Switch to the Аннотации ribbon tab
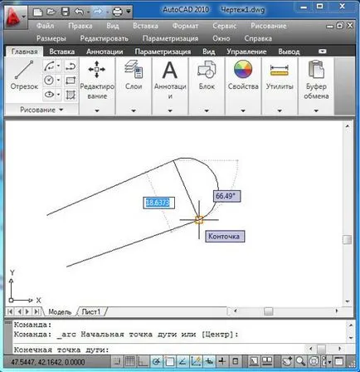This screenshot has height=372, width=360. tap(105, 51)
